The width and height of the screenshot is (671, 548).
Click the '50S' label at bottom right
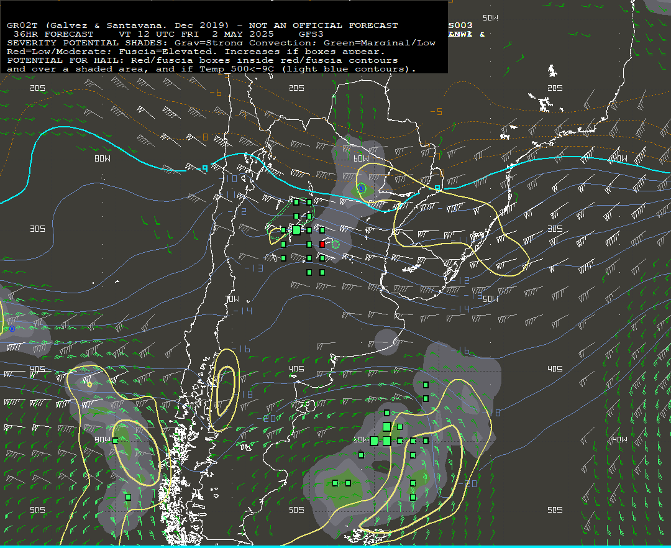click(x=555, y=509)
